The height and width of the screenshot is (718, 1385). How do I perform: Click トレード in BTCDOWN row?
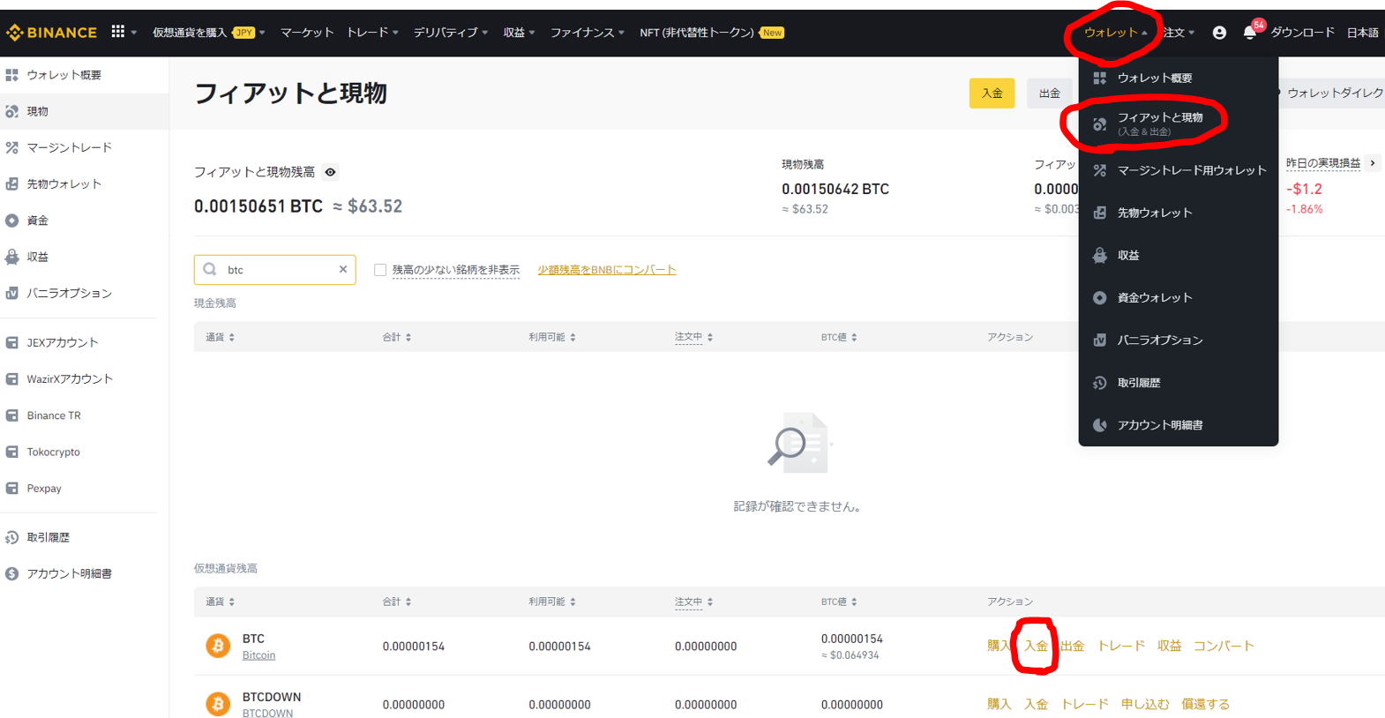1084,704
